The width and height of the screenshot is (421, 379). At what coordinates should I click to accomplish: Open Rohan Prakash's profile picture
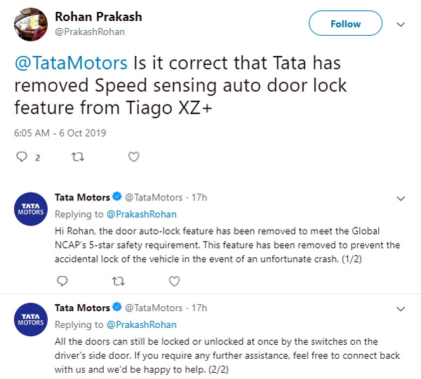(30, 25)
